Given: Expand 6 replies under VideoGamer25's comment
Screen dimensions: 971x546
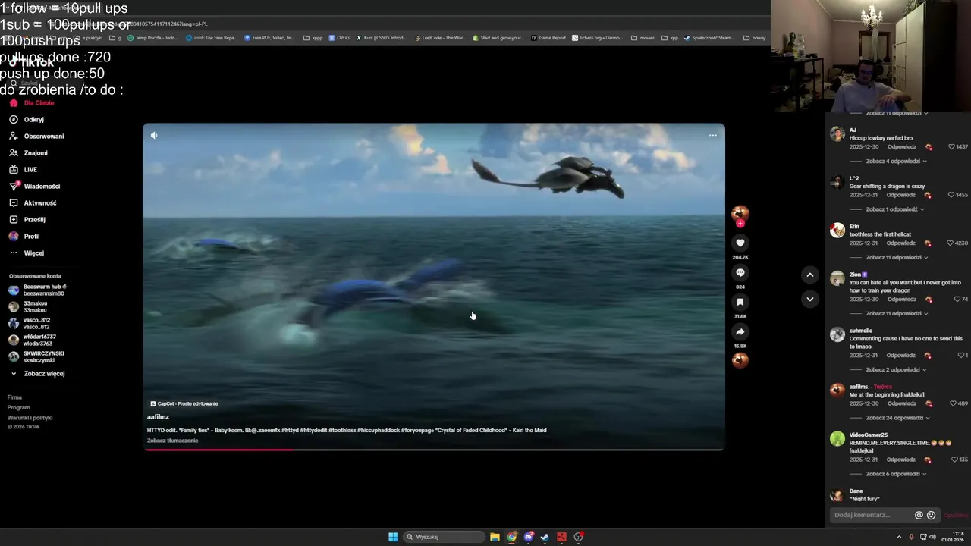Looking at the screenshot, I should 895,474.
